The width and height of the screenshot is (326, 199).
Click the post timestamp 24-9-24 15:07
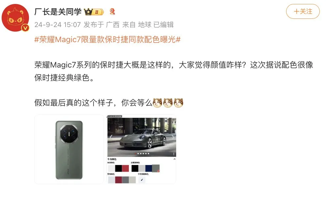pyautogui.click(x=58, y=25)
